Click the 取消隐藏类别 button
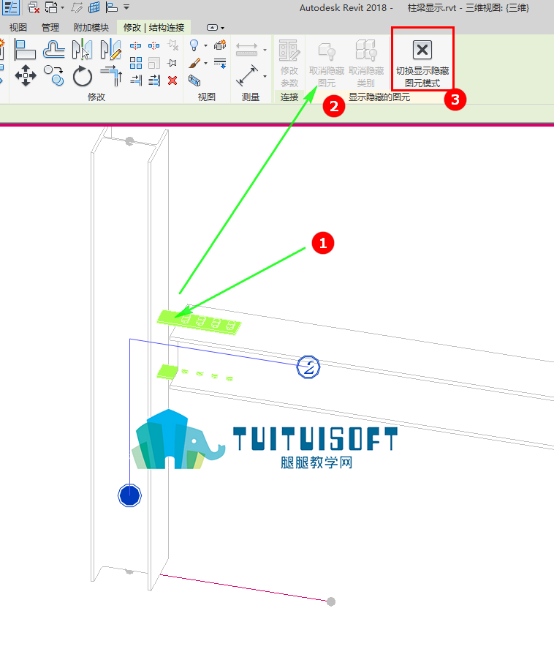Image resolution: width=554 pixels, height=660 pixels. coord(366,64)
